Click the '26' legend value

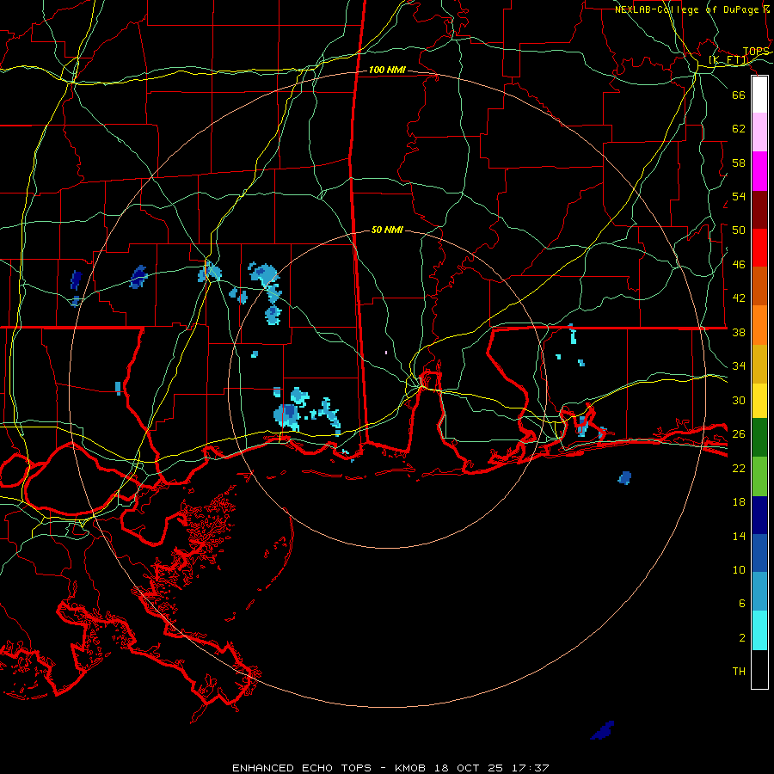tap(739, 434)
